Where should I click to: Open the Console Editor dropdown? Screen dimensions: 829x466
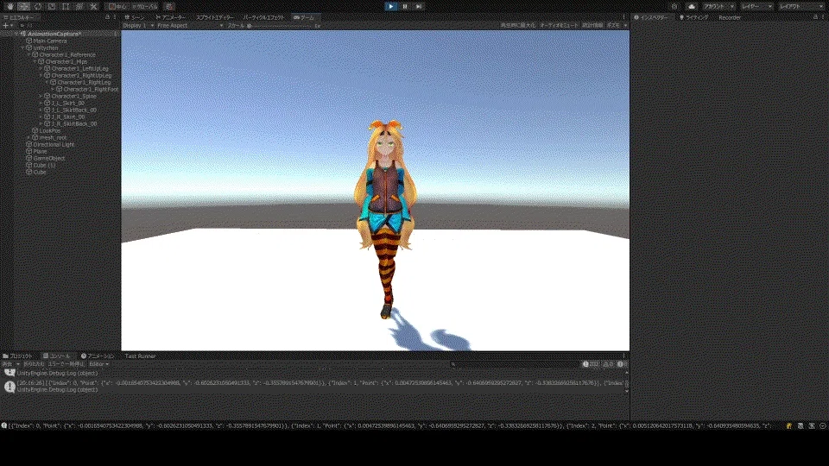click(98, 364)
